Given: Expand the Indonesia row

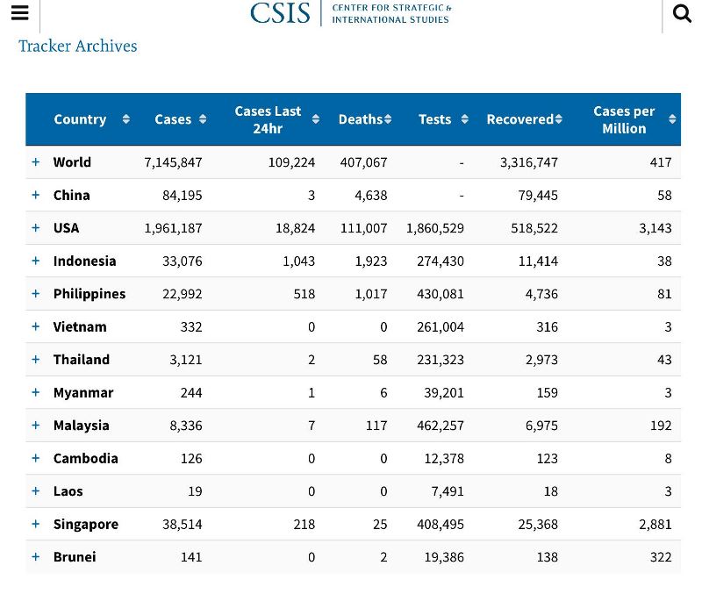Looking at the screenshot, I should (x=36, y=261).
